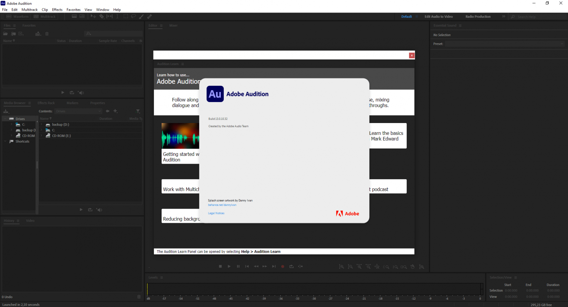Viewport: 568px width, 307px height.
Task: Open the Legal Notices link
Action: pos(216,213)
